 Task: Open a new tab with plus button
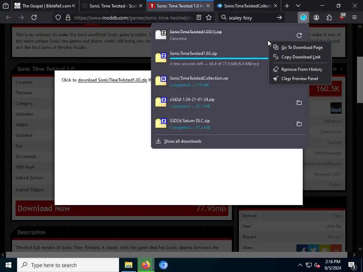pos(287,6)
